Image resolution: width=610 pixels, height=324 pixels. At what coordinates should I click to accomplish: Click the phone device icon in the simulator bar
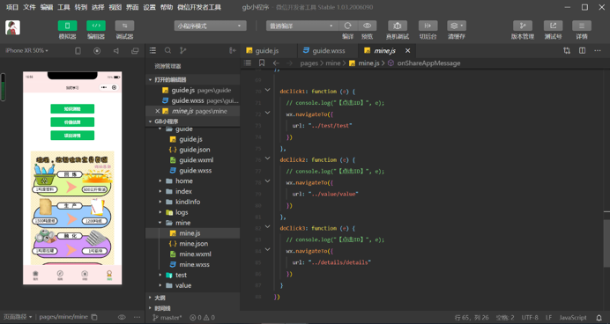tap(78, 51)
